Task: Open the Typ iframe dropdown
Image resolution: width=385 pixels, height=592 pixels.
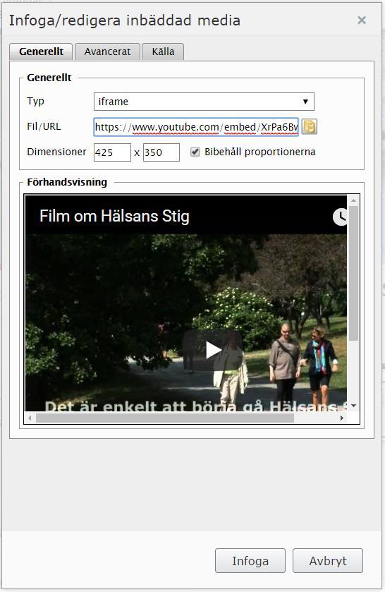Action: click(x=204, y=102)
